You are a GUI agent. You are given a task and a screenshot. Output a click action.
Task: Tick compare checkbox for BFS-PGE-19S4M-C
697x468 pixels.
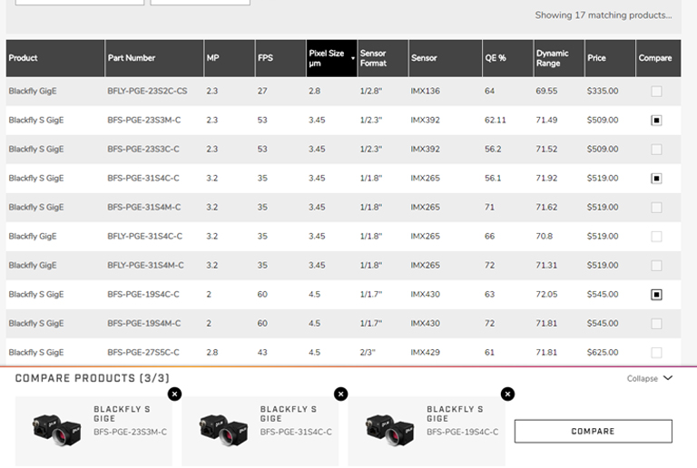pyautogui.click(x=656, y=324)
